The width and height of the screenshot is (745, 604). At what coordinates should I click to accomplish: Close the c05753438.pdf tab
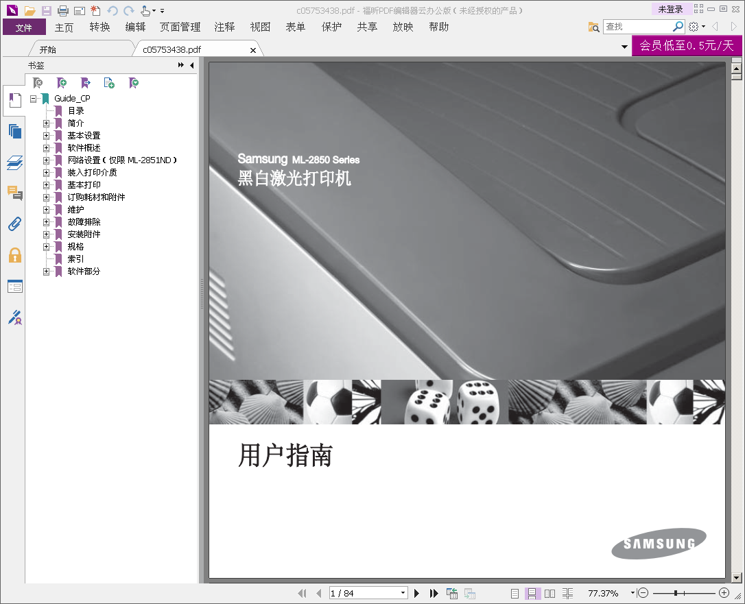pos(252,50)
